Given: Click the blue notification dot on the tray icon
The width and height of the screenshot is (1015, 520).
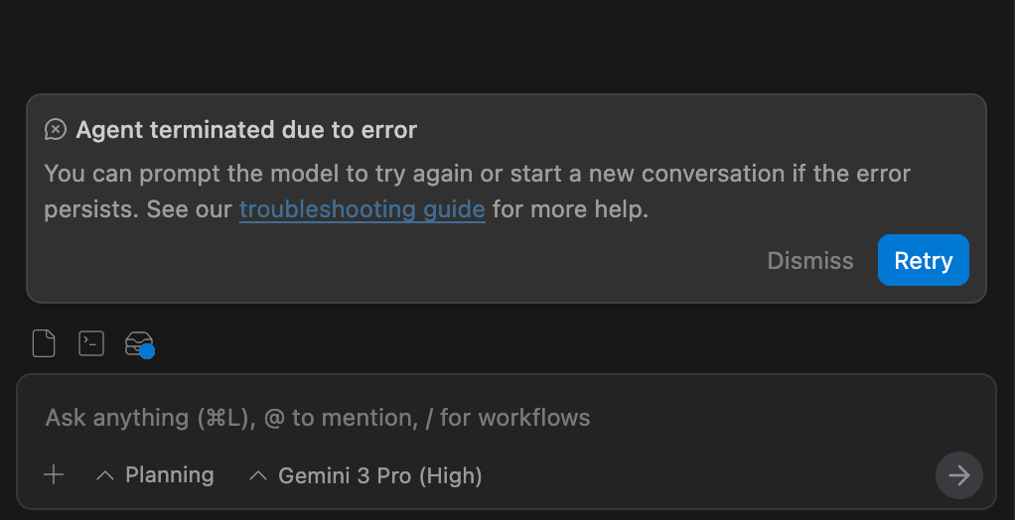Looking at the screenshot, I should [x=147, y=351].
